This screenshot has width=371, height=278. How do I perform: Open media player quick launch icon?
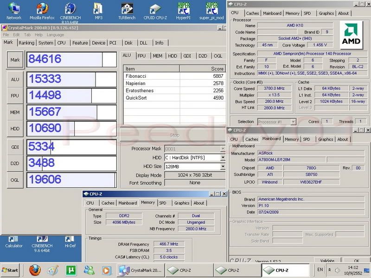106,270
